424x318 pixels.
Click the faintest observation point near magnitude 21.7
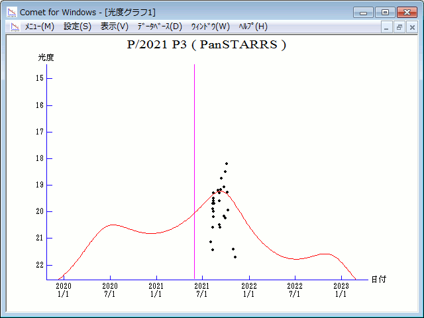(x=235, y=257)
